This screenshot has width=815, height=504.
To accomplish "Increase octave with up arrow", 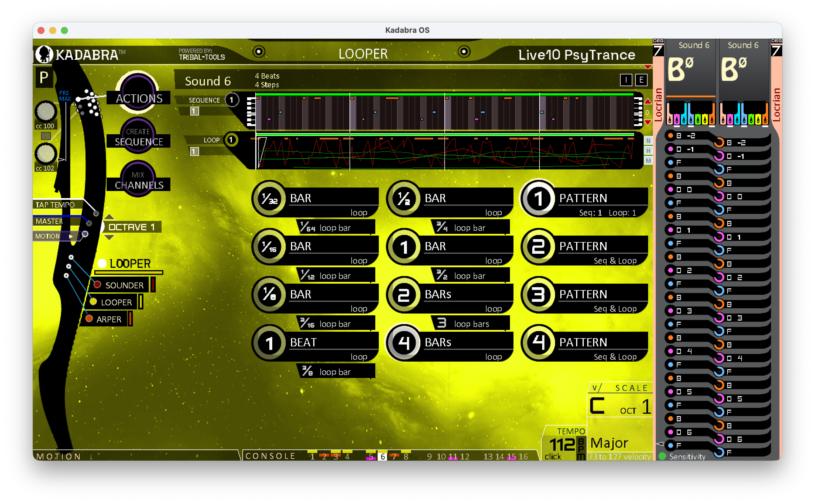I will [x=109, y=217].
